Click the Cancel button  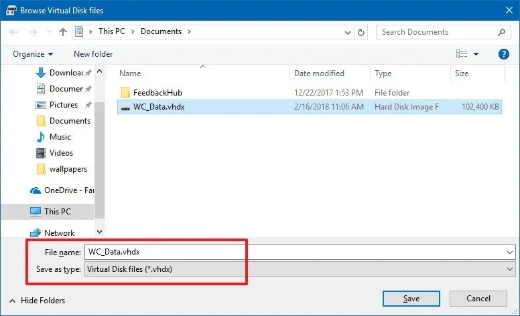tap(478, 299)
